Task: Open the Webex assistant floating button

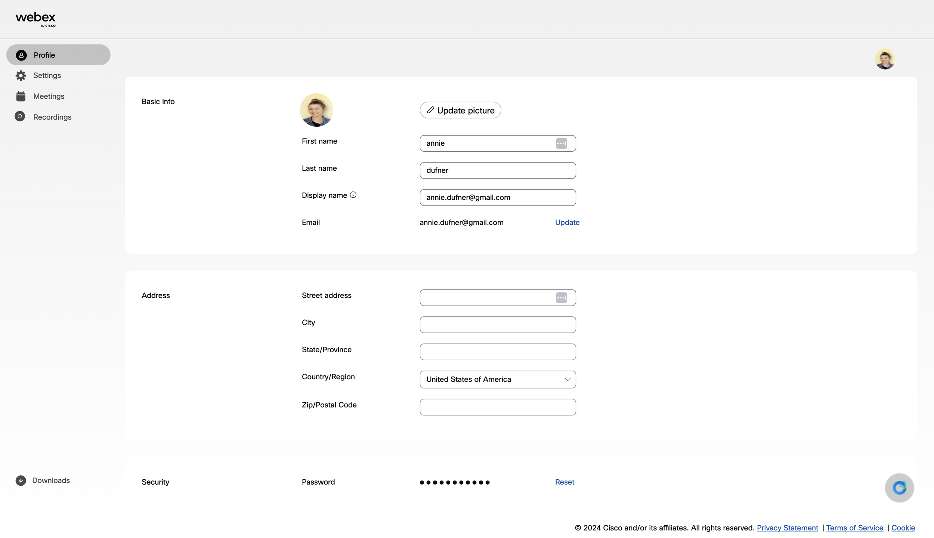Action: 899,488
